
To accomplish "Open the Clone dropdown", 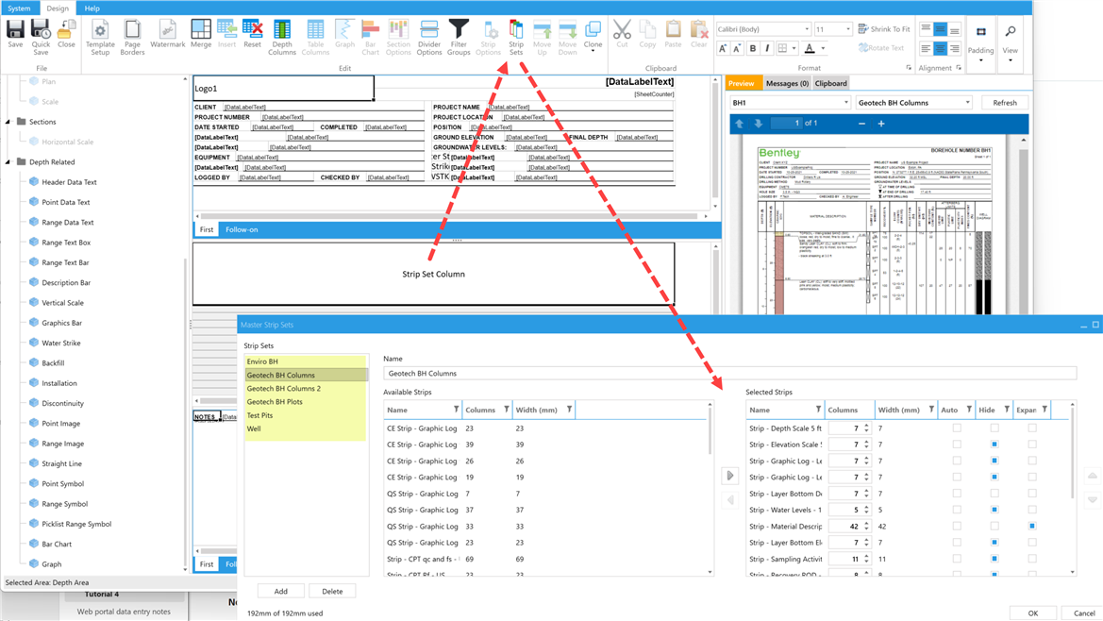I will pyautogui.click(x=593, y=37).
